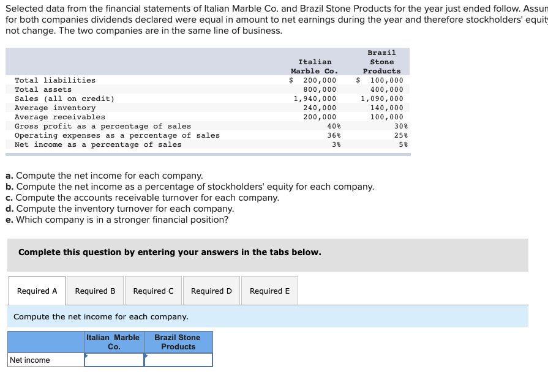Select 'Average inventory' row label

tap(55, 108)
